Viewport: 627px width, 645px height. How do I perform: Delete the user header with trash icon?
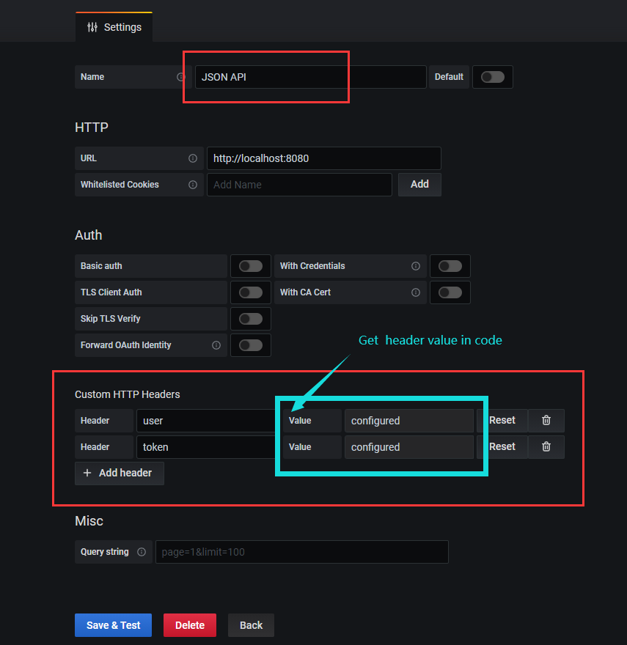pyautogui.click(x=546, y=421)
